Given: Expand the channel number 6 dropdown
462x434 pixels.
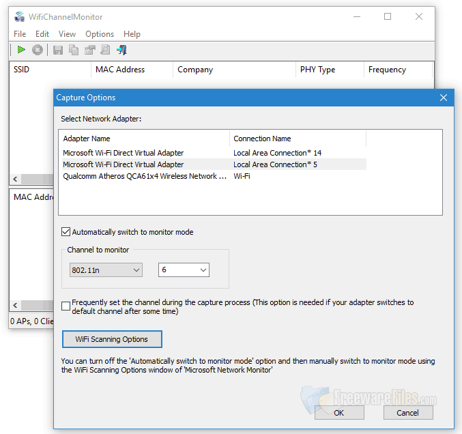Looking at the screenshot, I should 184,270.
